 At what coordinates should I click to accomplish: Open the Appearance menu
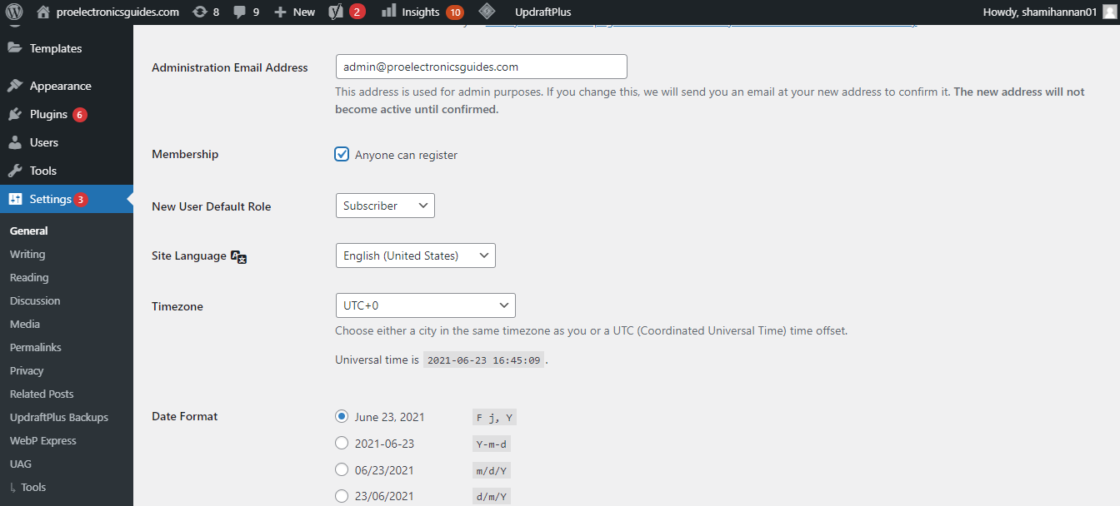click(60, 86)
